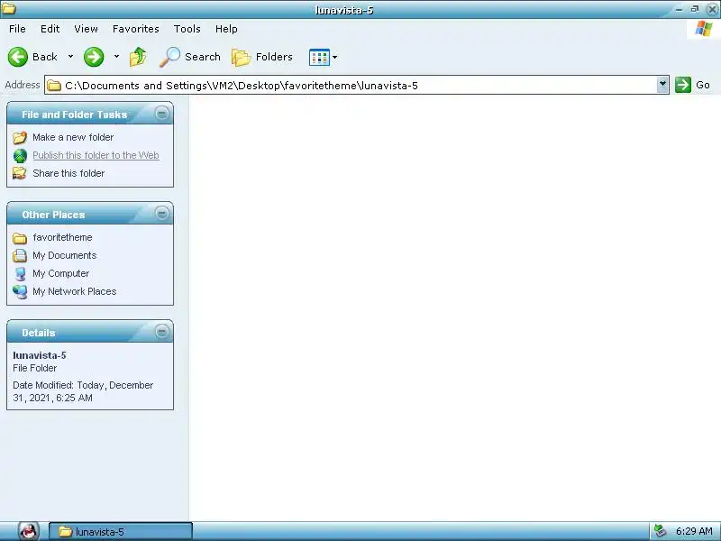Click the green Forward arrow button
This screenshot has width=721, height=541.
(x=94, y=57)
